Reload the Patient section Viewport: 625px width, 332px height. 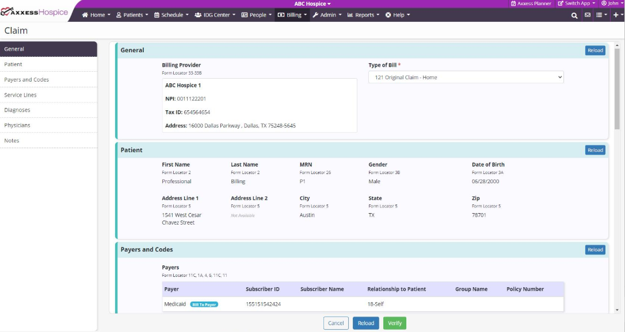595,150
